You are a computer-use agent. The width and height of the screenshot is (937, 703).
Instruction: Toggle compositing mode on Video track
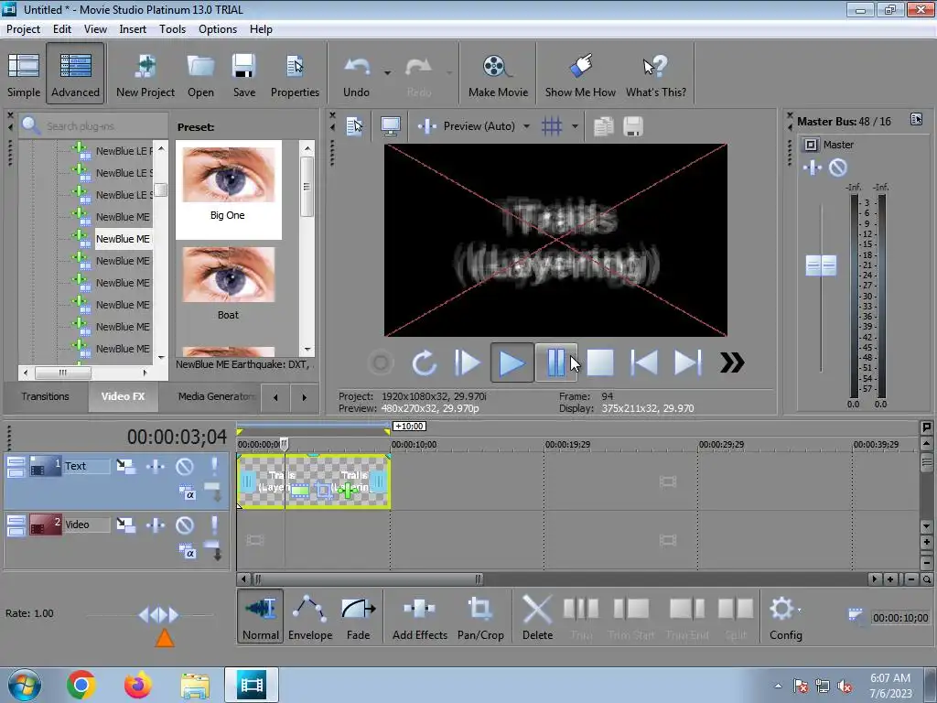(187, 551)
